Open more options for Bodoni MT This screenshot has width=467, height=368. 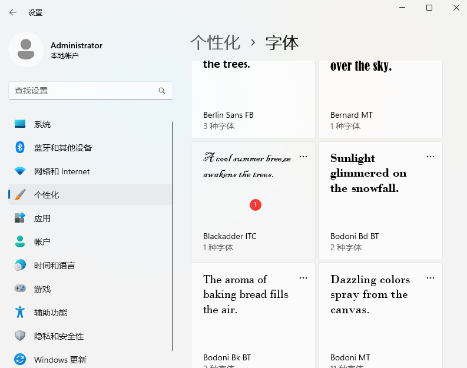pyautogui.click(x=430, y=278)
